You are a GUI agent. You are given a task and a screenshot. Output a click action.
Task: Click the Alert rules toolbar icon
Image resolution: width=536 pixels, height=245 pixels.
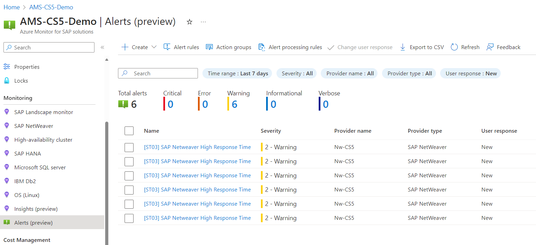click(x=167, y=47)
